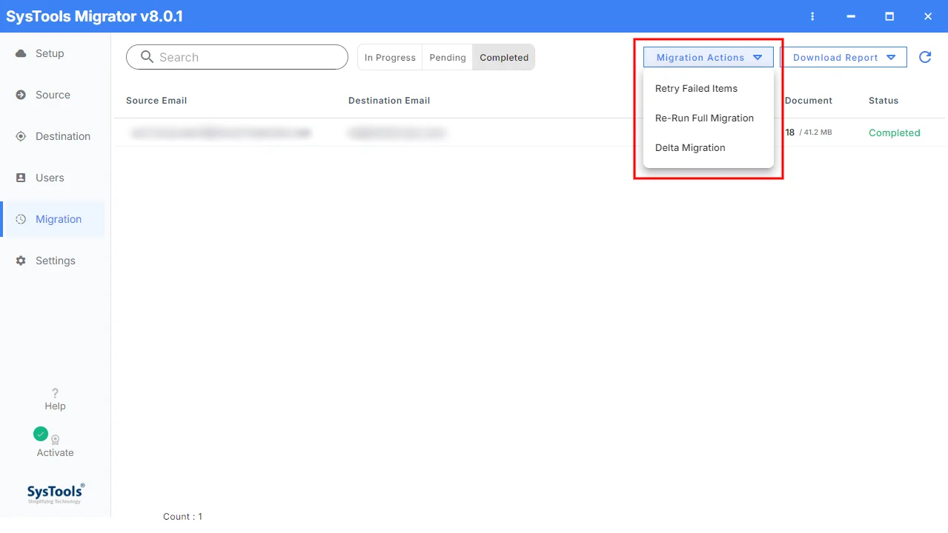
Task: Click the Help label in the sidebar
Action: 55,406
